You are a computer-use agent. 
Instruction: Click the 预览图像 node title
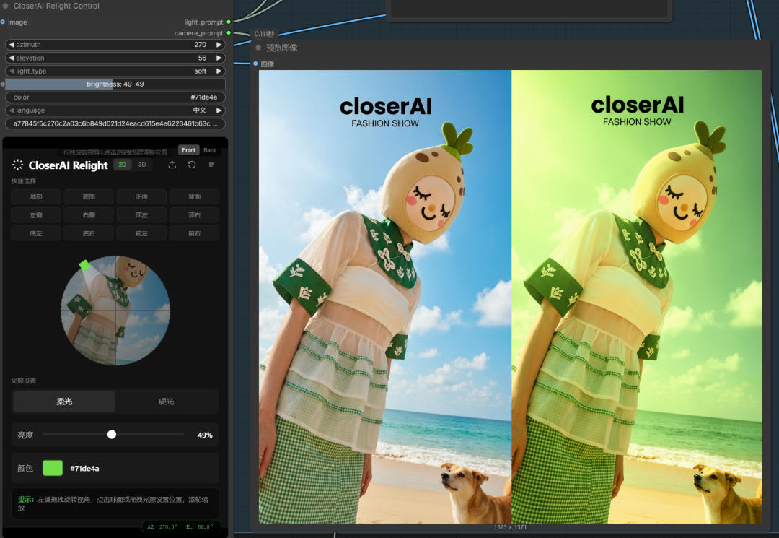point(282,48)
